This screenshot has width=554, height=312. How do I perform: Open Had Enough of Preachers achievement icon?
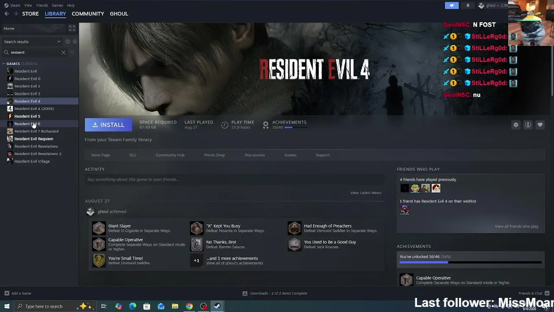[x=294, y=228]
